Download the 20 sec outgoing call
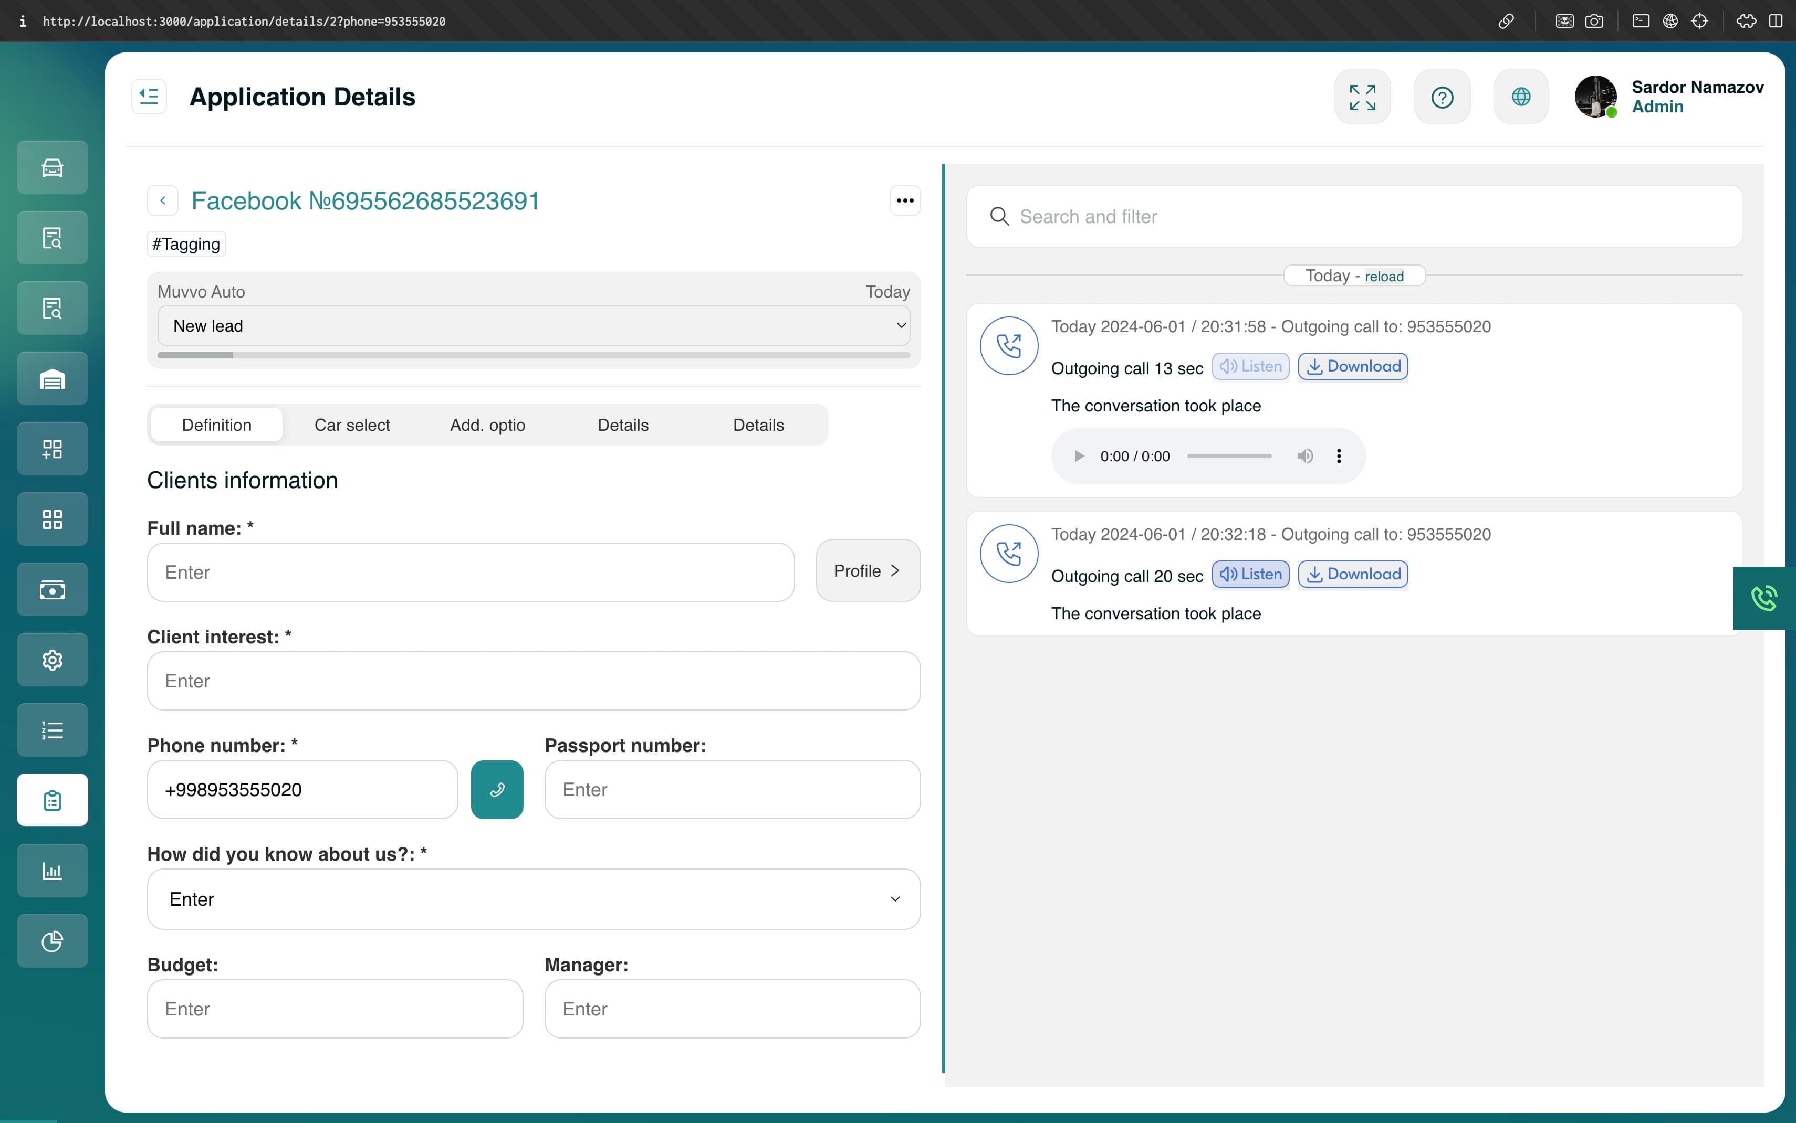 1352,574
